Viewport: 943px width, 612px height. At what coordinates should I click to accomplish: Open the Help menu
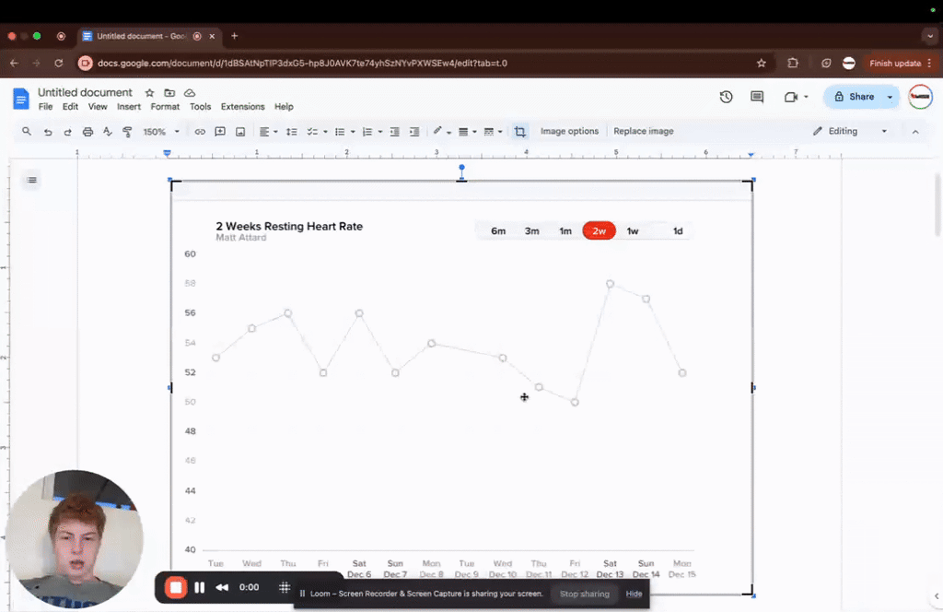coord(284,107)
